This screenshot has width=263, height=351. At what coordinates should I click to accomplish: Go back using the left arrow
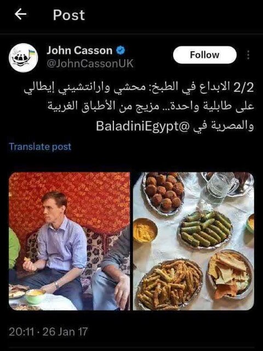21,14
